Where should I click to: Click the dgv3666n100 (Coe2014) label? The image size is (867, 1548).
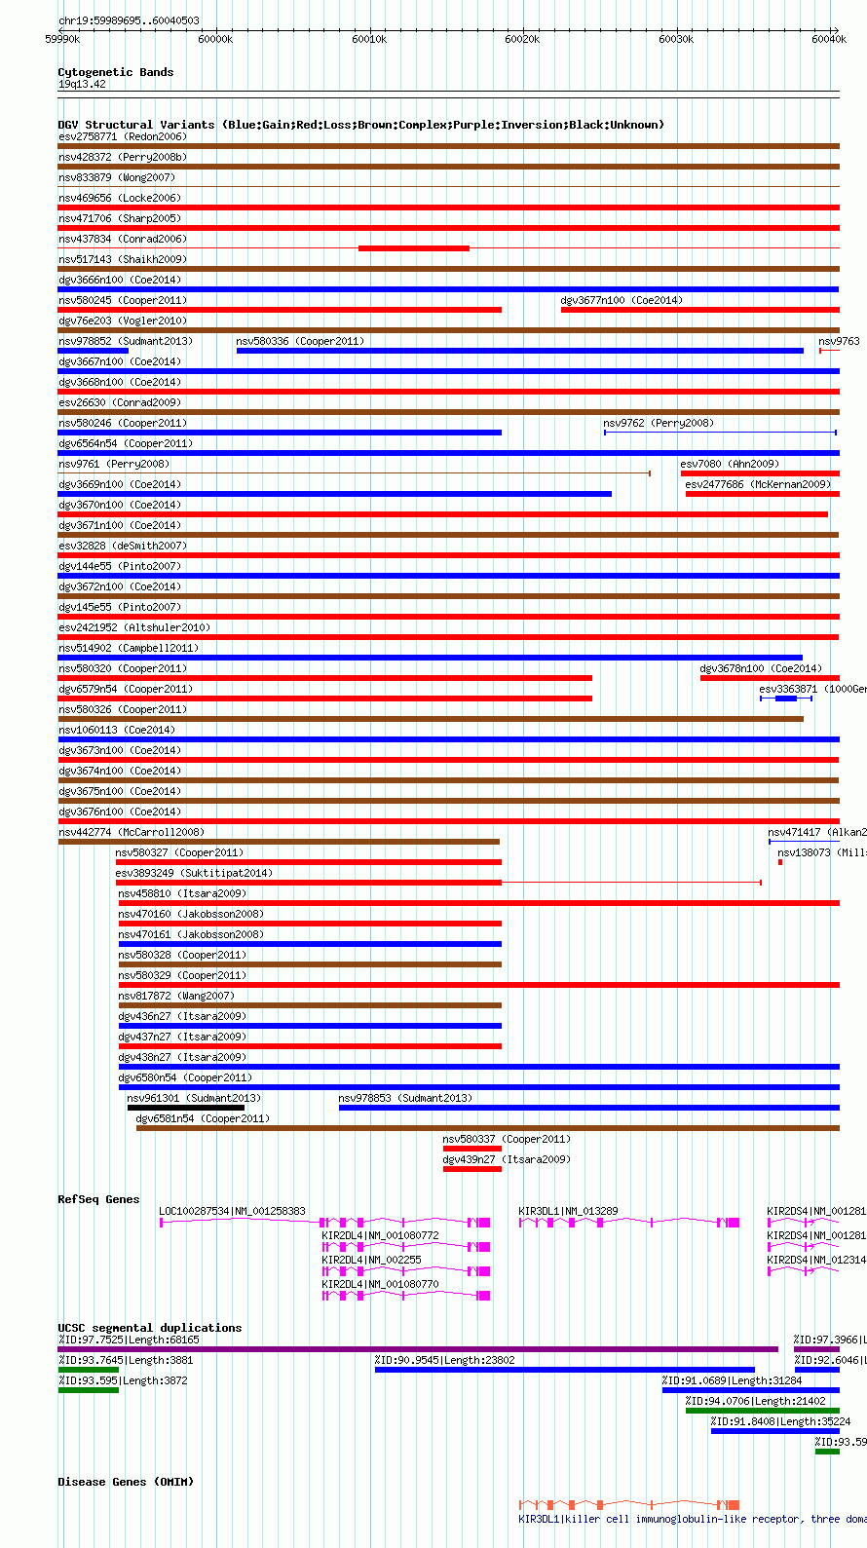pyautogui.click(x=120, y=280)
